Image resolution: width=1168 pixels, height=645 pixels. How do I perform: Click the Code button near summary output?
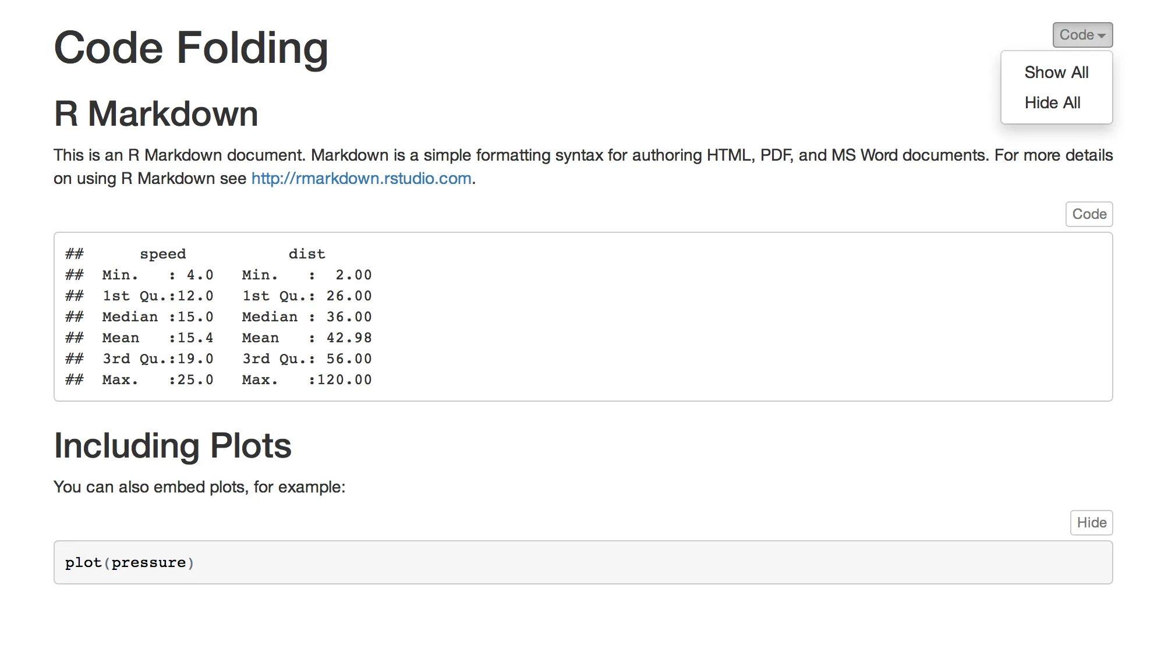click(x=1090, y=214)
